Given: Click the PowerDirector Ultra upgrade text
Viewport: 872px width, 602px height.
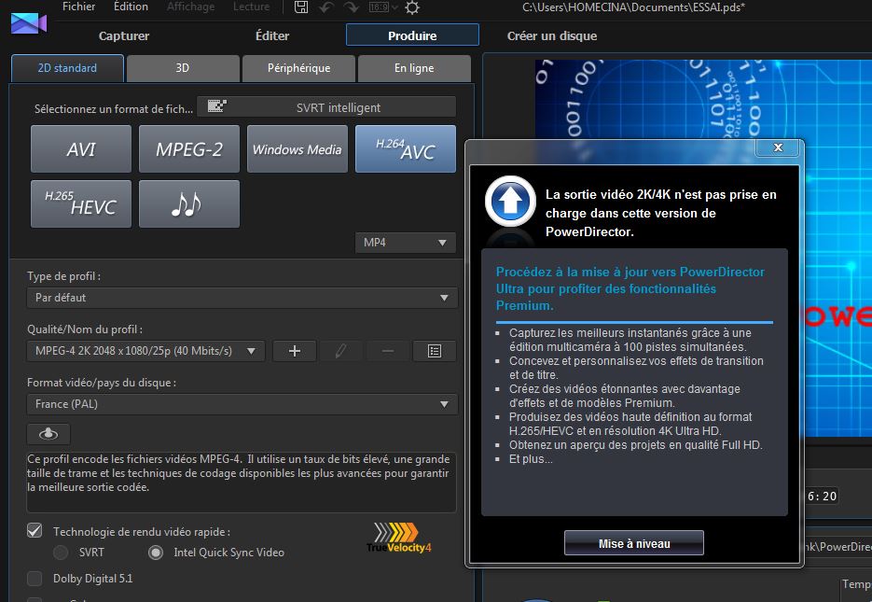Looking at the screenshot, I should click(x=630, y=288).
